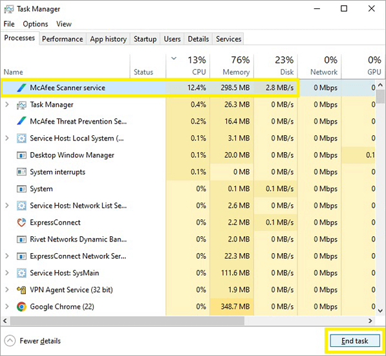Click the 298.5 MB memory cell
This screenshot has height=356, width=386.
tap(232, 88)
